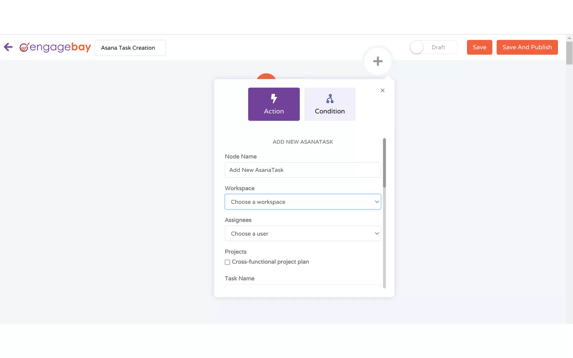
Task: Close the node popup with X
Action: (382, 91)
